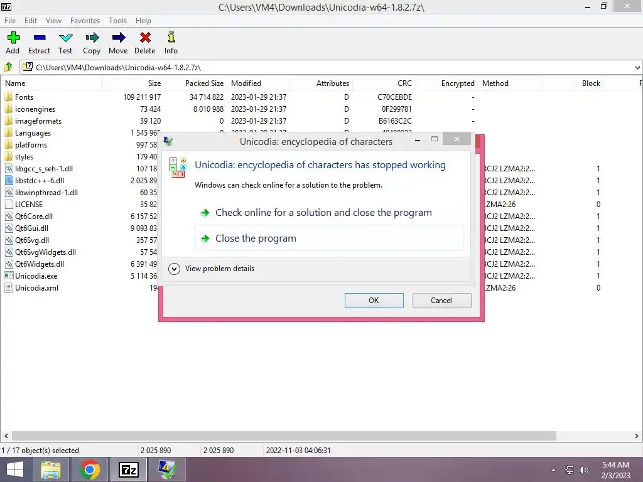Close the Unicodia crash dialog
The height and width of the screenshot is (482, 643).
[x=457, y=139]
